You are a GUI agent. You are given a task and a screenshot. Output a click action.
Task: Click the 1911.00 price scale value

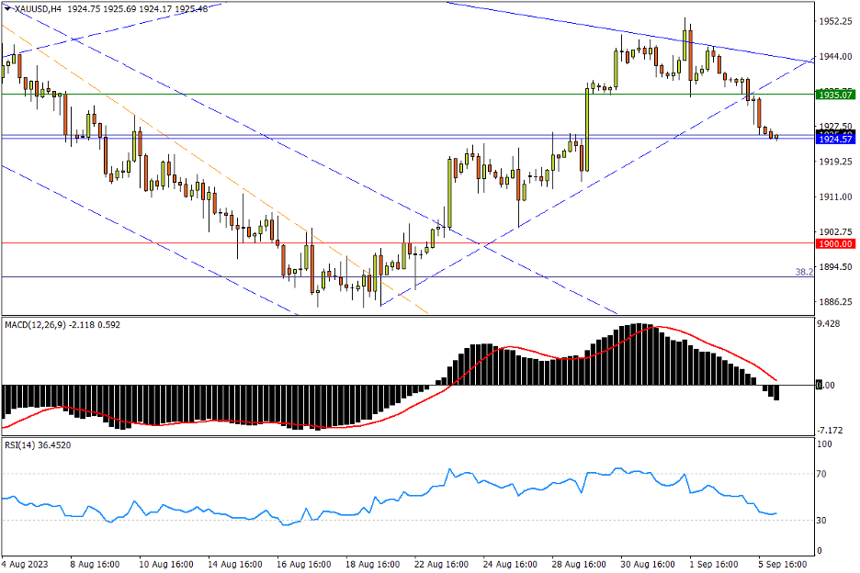pos(834,197)
